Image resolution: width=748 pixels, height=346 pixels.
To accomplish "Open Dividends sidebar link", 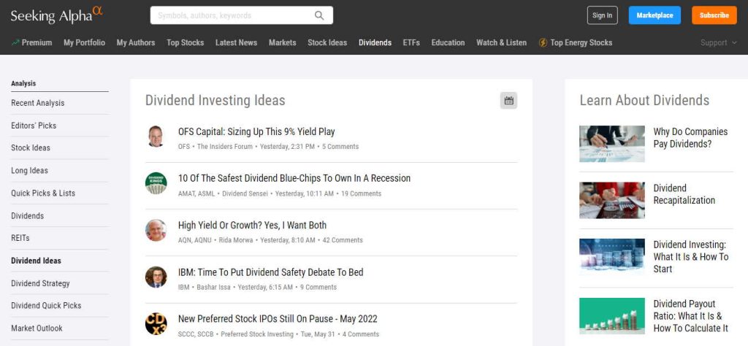I will (x=27, y=216).
